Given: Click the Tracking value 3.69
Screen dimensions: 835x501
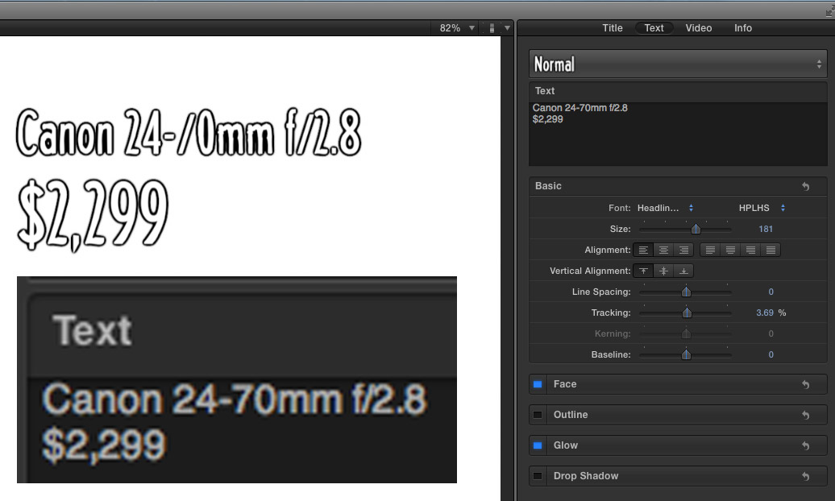Looking at the screenshot, I should point(764,313).
